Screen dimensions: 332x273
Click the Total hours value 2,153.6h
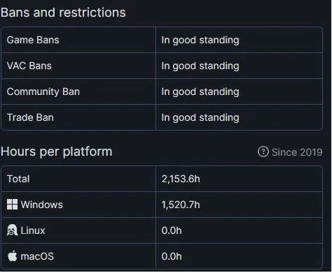tap(181, 179)
